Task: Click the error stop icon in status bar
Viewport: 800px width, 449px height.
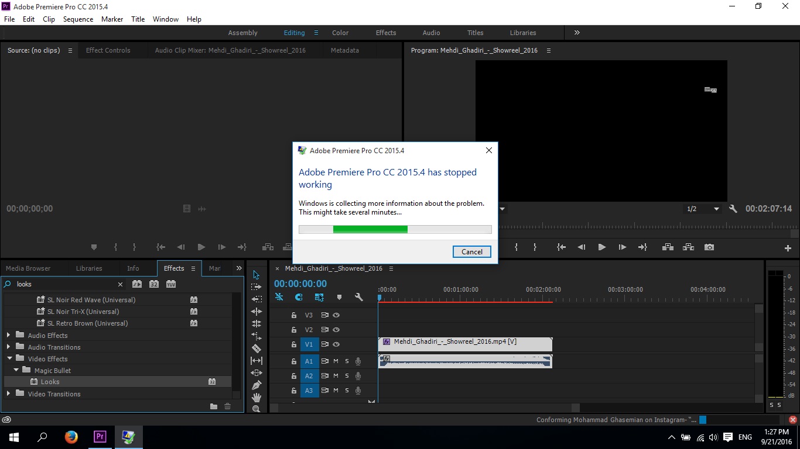Action: pyautogui.click(x=793, y=420)
